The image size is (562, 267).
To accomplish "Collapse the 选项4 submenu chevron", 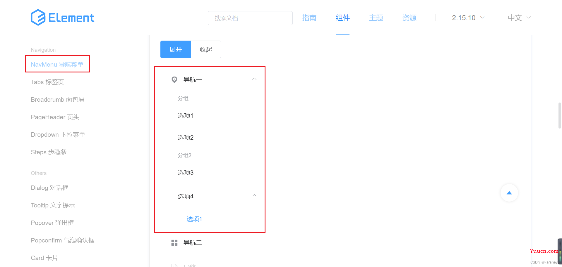I will pos(254,195).
